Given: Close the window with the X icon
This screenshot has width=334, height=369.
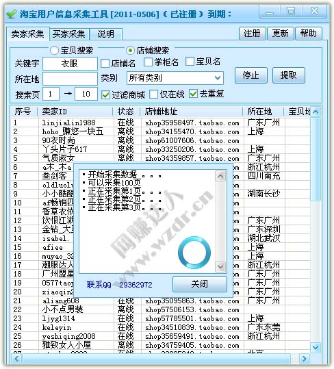Looking at the screenshot, I should tap(314, 11).
